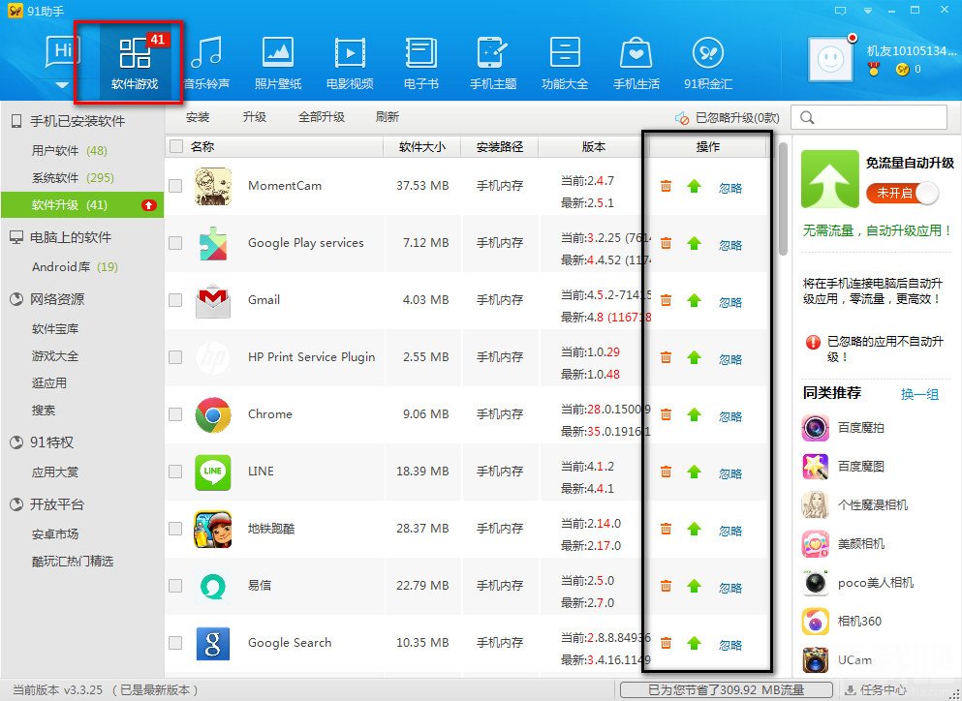962x701 pixels.
Task: Delete Google Search using its trash icon
Action: tap(666, 643)
